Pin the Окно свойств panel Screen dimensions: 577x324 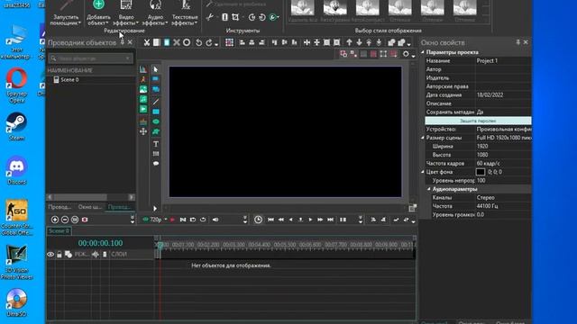point(517,42)
